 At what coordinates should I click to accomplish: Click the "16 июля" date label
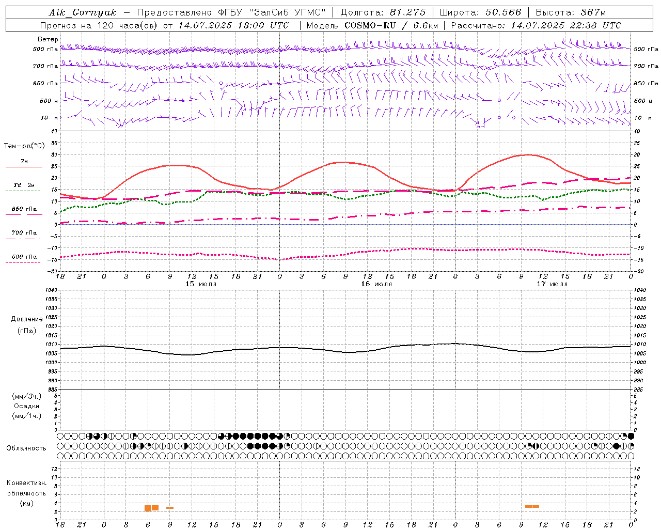376,284
